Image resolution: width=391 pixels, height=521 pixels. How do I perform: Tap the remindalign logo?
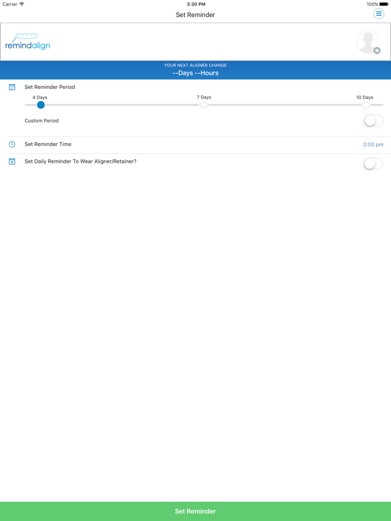tap(28, 41)
